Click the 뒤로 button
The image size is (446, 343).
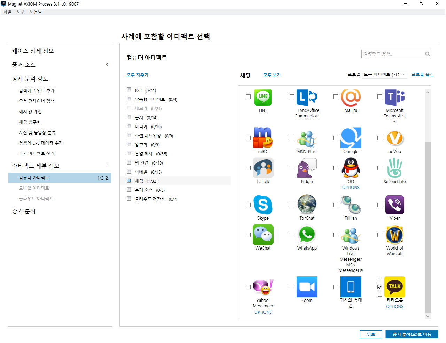pos(371,334)
